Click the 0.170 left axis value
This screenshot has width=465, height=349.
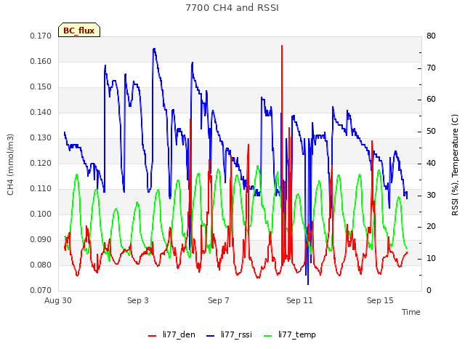(41, 36)
